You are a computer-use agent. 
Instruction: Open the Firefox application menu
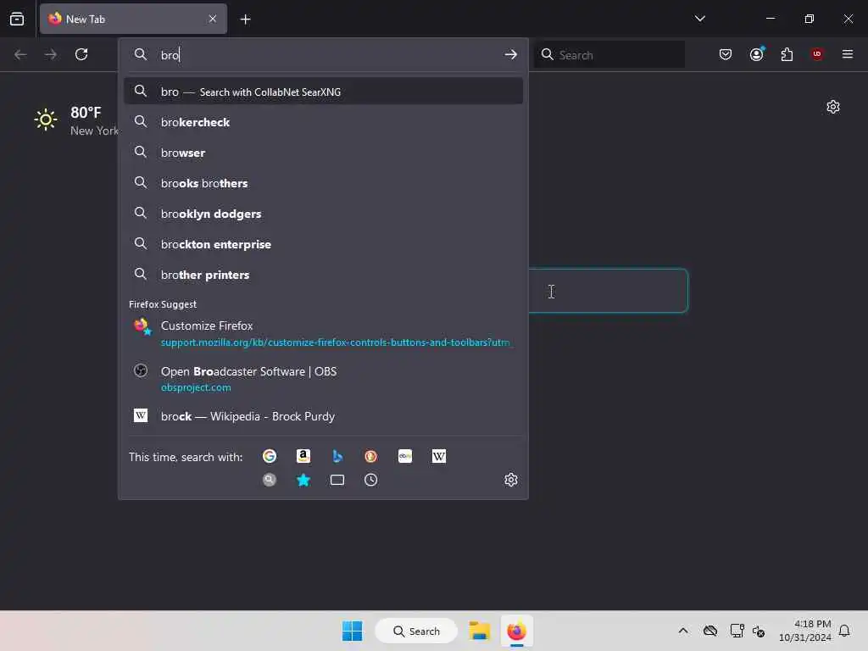(x=847, y=54)
